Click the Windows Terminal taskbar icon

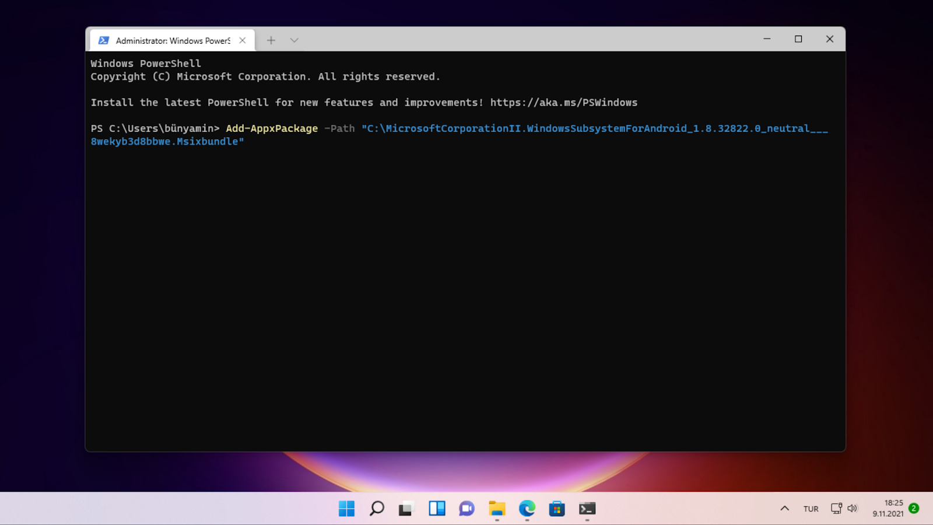(x=587, y=509)
